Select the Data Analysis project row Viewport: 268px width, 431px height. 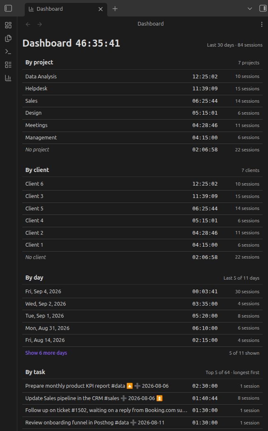142,76
